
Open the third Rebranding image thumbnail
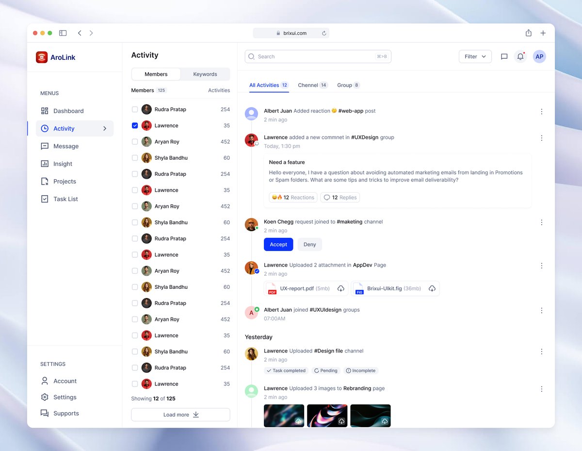tap(371, 416)
